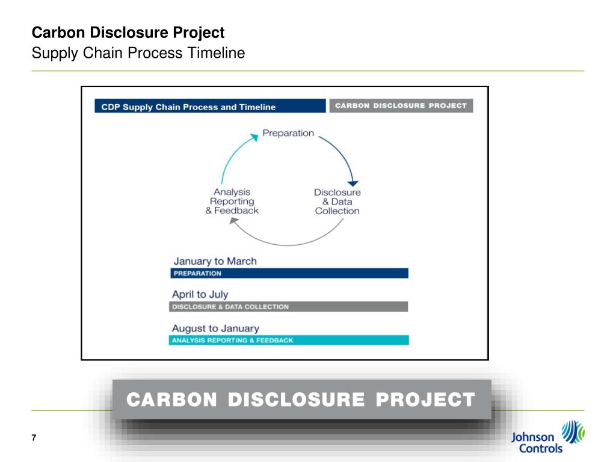Click the 'CDP Supply Chain Process and Timeline' header bar
616x462 pixels.
pyautogui.click(x=210, y=106)
